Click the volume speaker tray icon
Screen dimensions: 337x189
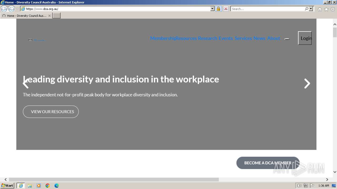click(x=299, y=186)
